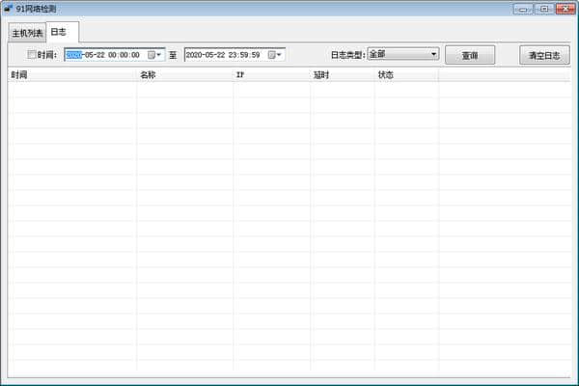This screenshot has height=386, width=579.
Task: Open the start date calendar dropdown
Action: point(154,55)
